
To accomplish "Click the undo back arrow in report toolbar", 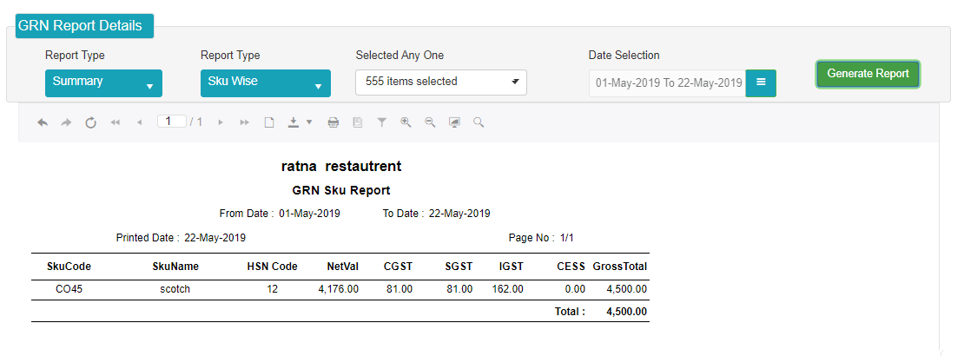I will click(43, 122).
